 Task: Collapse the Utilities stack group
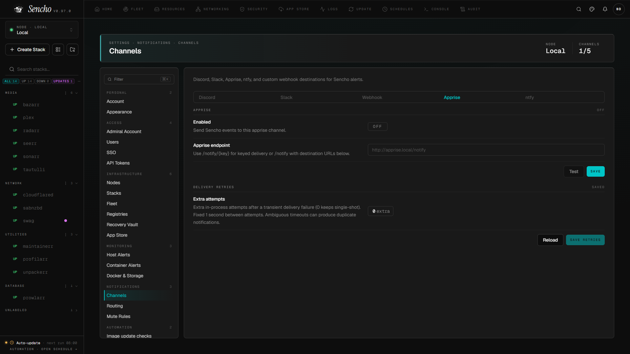click(76, 234)
